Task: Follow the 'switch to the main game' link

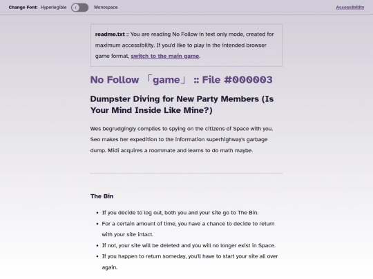Action: tap(165, 56)
